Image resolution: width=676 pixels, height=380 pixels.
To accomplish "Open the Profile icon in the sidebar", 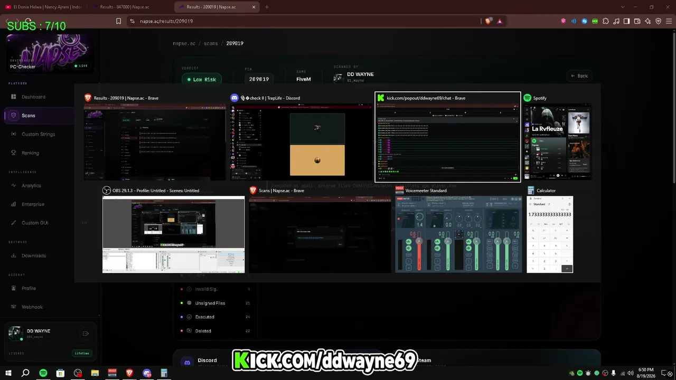I will click(x=14, y=288).
